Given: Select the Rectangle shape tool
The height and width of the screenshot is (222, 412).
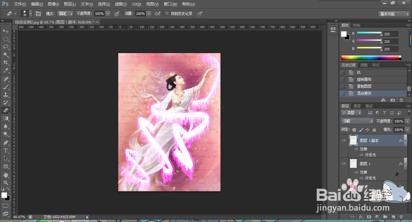Looking at the screenshot, I should coord(5,166).
